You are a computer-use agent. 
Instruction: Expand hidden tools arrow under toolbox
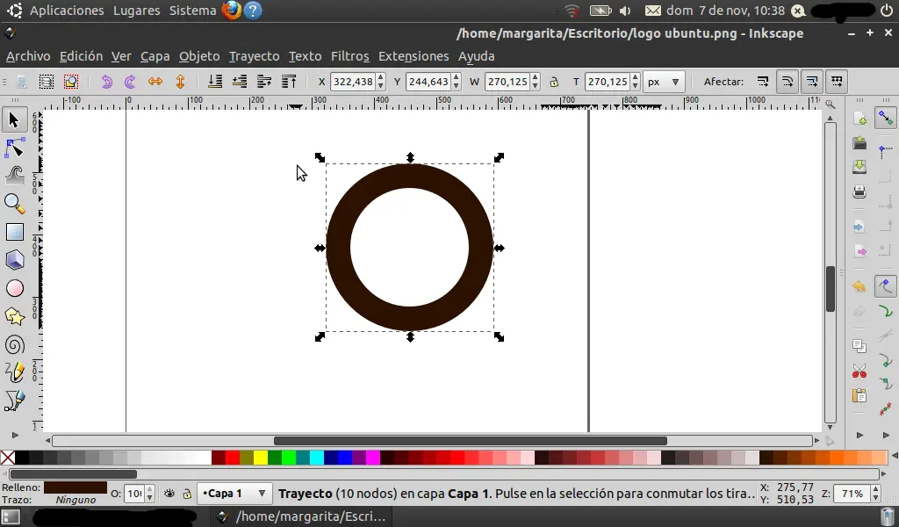[14, 435]
